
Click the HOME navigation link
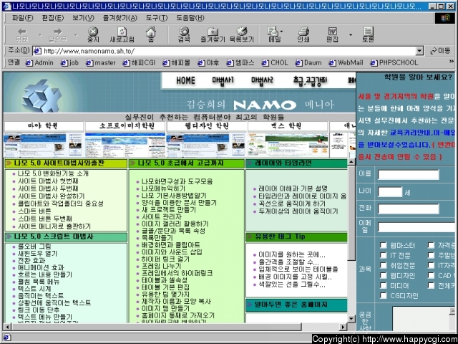pos(185,80)
